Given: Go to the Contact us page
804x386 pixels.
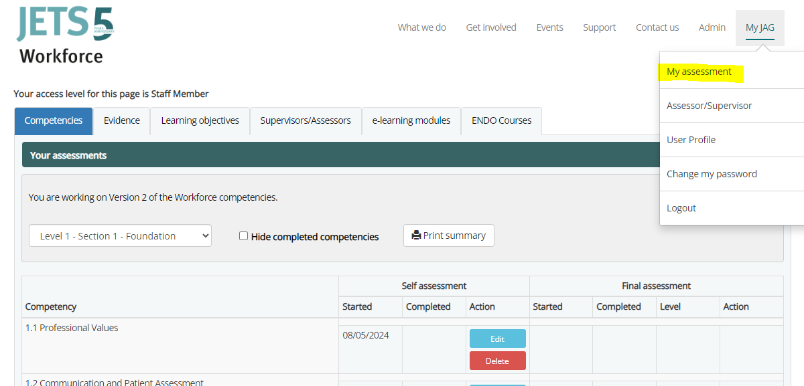Looking at the screenshot, I should 657,27.
